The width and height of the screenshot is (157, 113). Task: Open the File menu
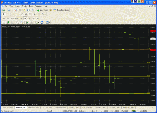click(x=6, y=6)
